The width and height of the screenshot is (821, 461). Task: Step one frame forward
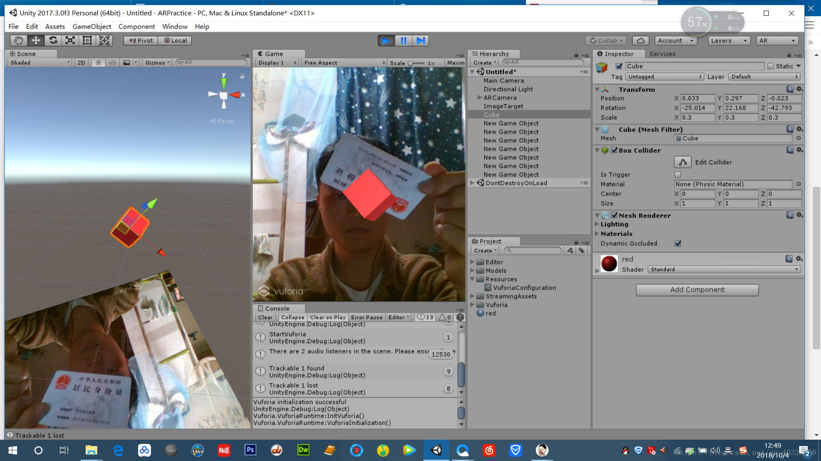[x=420, y=41]
